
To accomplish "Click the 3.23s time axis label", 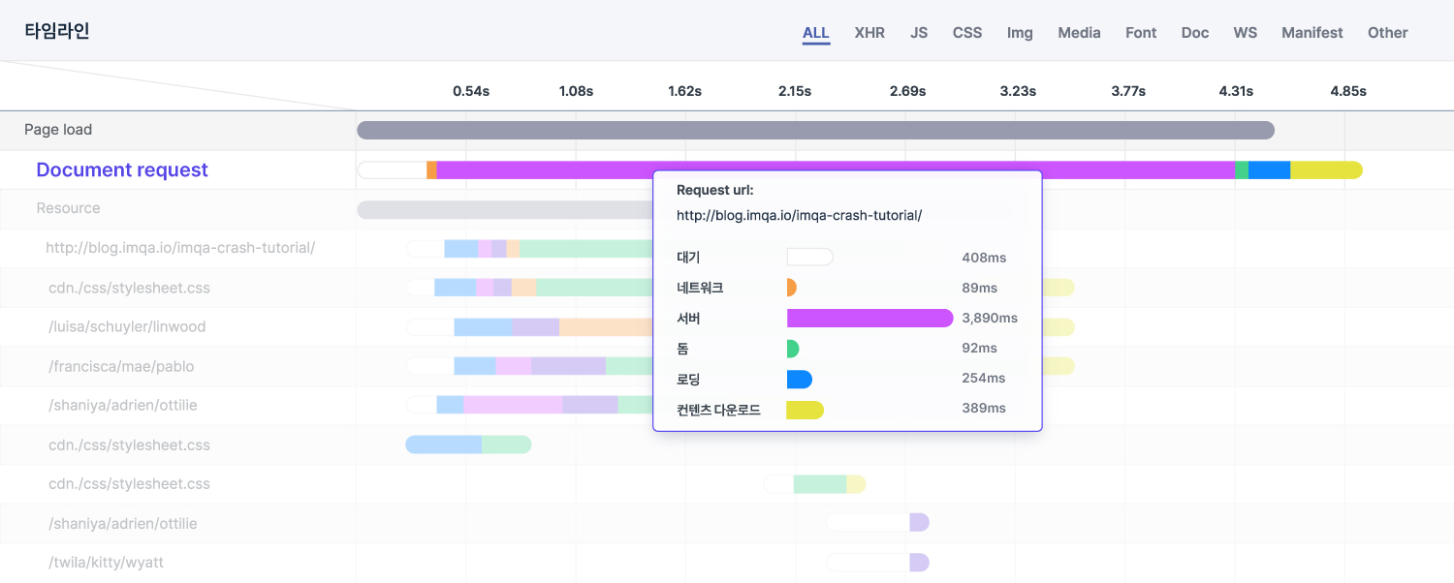I will 1018,91.
